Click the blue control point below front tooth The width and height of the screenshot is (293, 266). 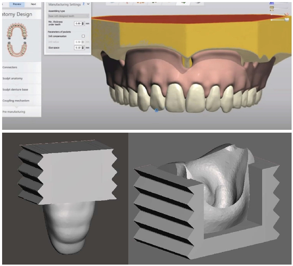pyautogui.click(x=157, y=110)
